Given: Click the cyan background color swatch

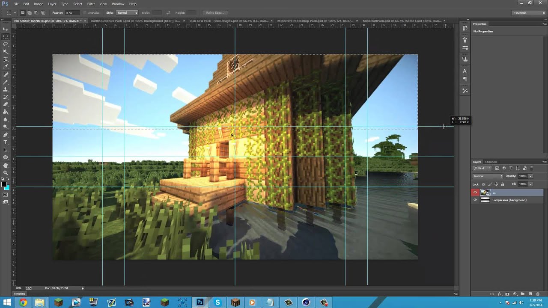Looking at the screenshot, I should (x=8, y=187).
